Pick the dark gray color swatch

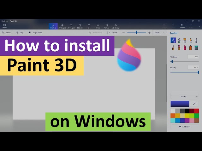[182, 111]
